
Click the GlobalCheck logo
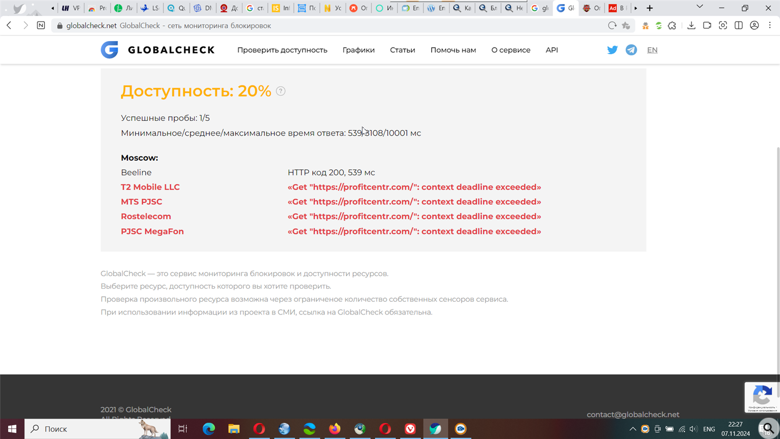point(157,50)
